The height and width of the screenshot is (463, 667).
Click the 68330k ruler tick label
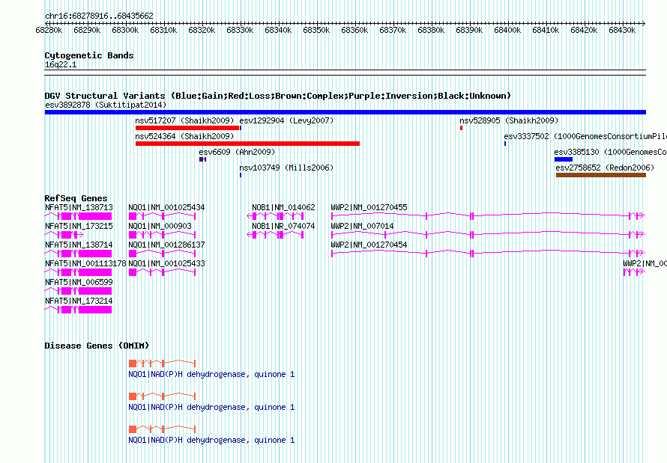pos(240,31)
